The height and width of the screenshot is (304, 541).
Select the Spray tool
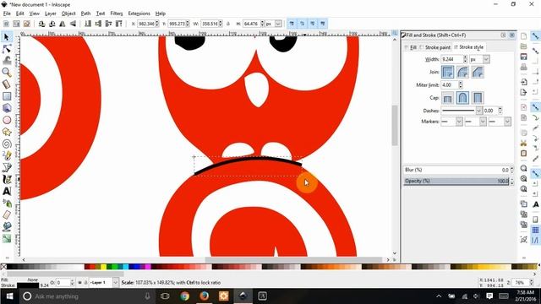click(x=7, y=203)
